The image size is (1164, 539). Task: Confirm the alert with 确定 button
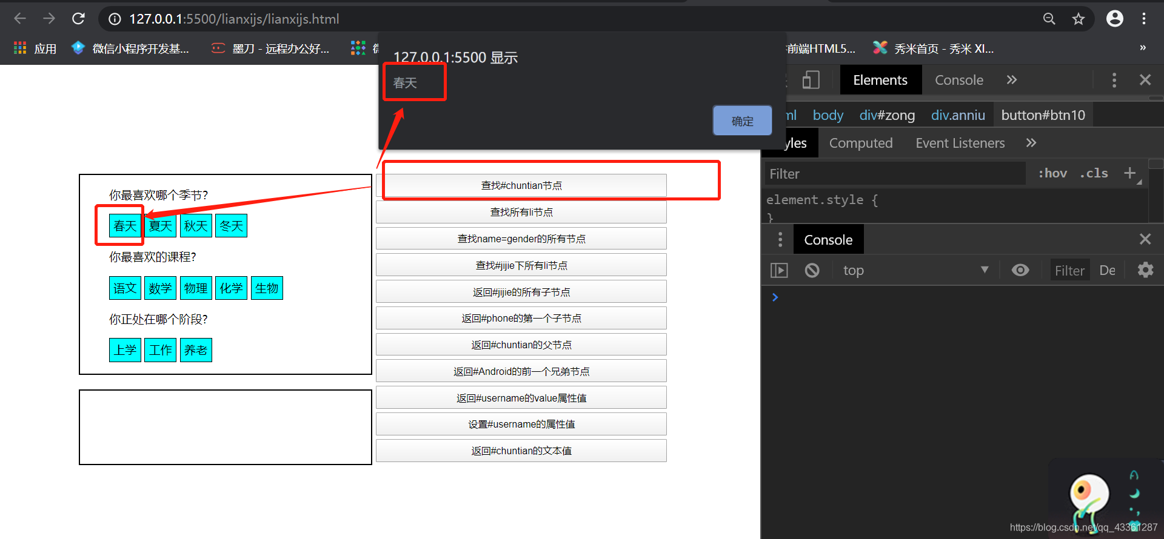(742, 121)
